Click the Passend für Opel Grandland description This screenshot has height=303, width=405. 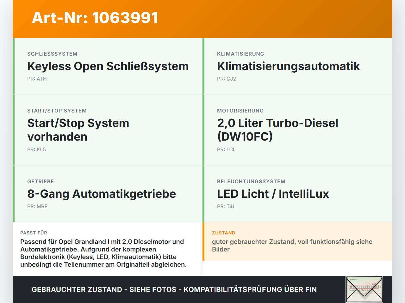coord(103,253)
